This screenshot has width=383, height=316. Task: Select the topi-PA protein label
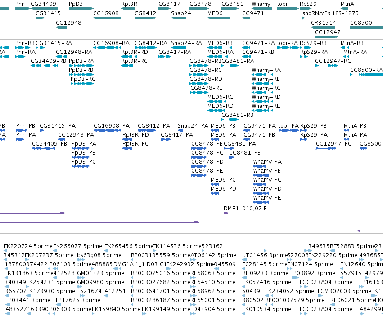pos(288,126)
